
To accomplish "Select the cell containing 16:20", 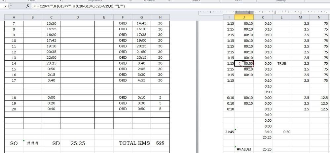I will pos(51,35).
